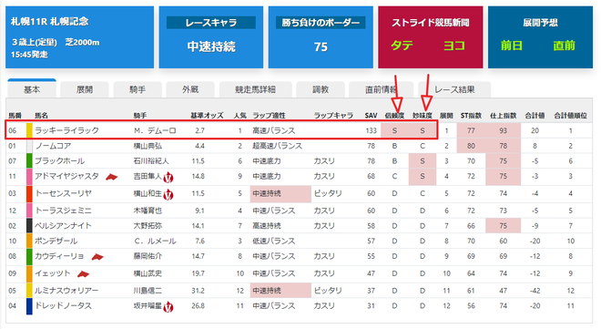Click 中速持続 cell in トーセンスーリヤ row
Screen dimensions: 601x329
coord(280,193)
